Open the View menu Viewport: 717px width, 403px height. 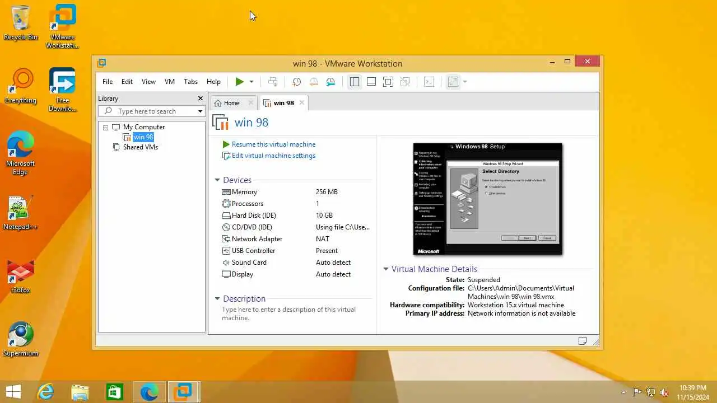coord(148,82)
